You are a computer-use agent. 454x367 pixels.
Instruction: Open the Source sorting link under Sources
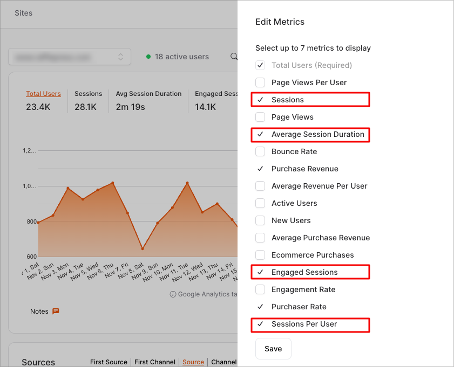tap(193, 362)
